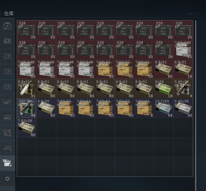Screen dimensions: 206x191
Task: Select the 7.62x51 box with 59 rounds
Action: (x=144, y=69)
